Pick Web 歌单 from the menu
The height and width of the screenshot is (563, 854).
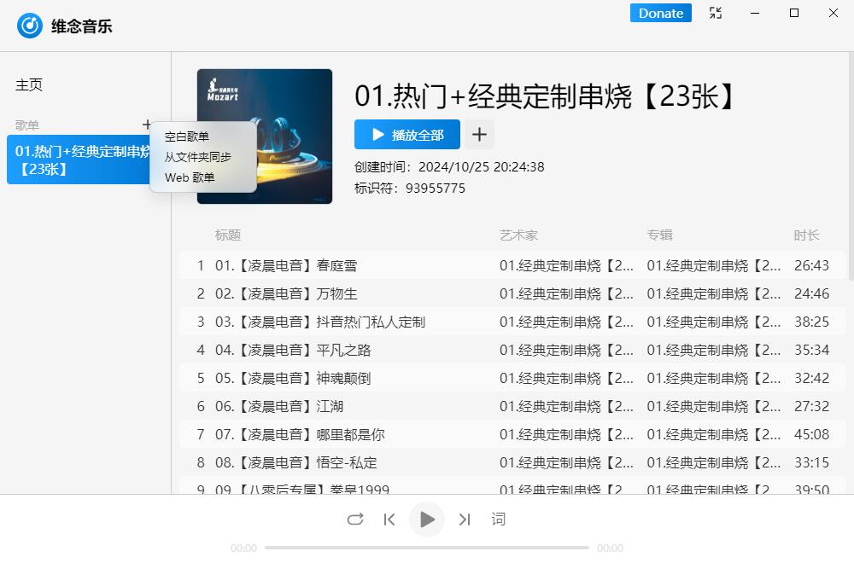(190, 177)
